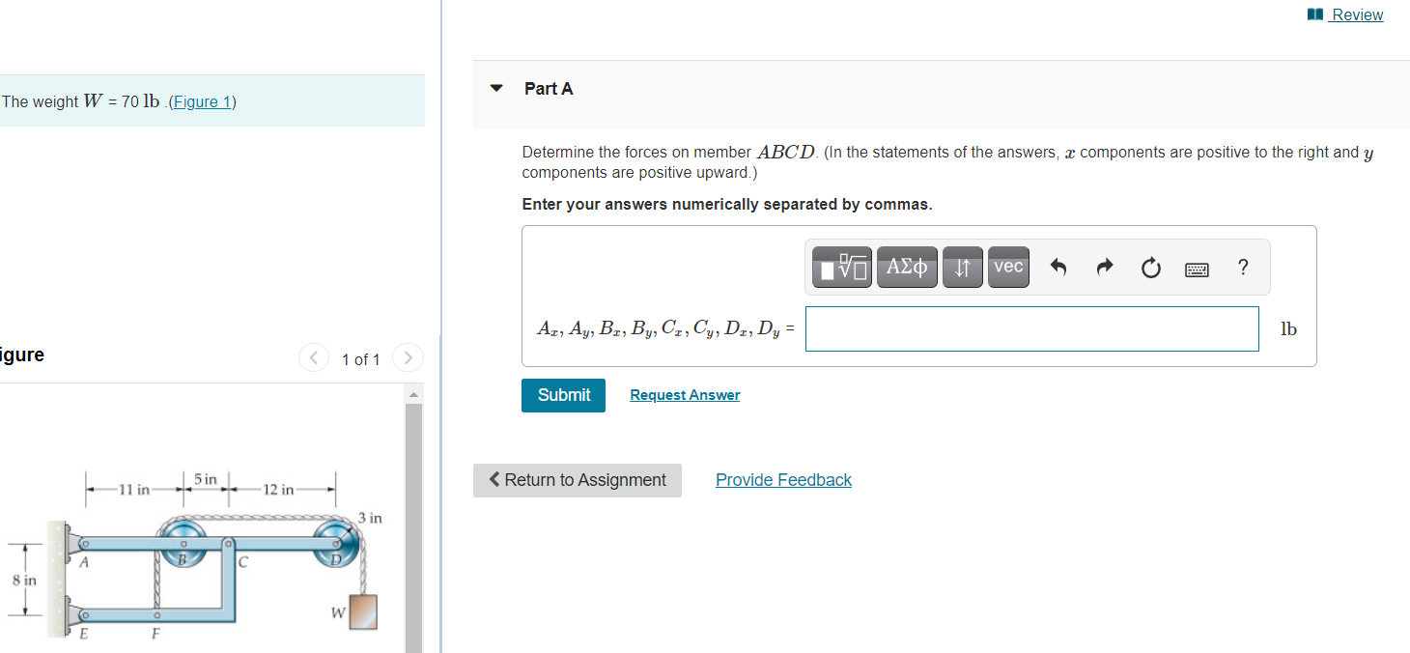This screenshot has width=1410, height=653.
Task: Open the math template palette in equation editor
Action: [x=839, y=267]
